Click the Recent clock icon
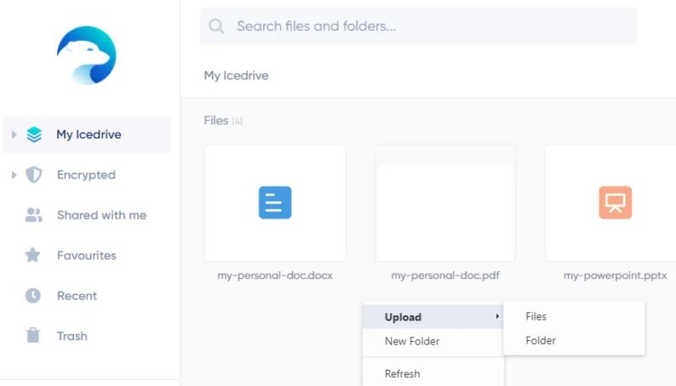Image resolution: width=676 pixels, height=386 pixels. coord(32,296)
